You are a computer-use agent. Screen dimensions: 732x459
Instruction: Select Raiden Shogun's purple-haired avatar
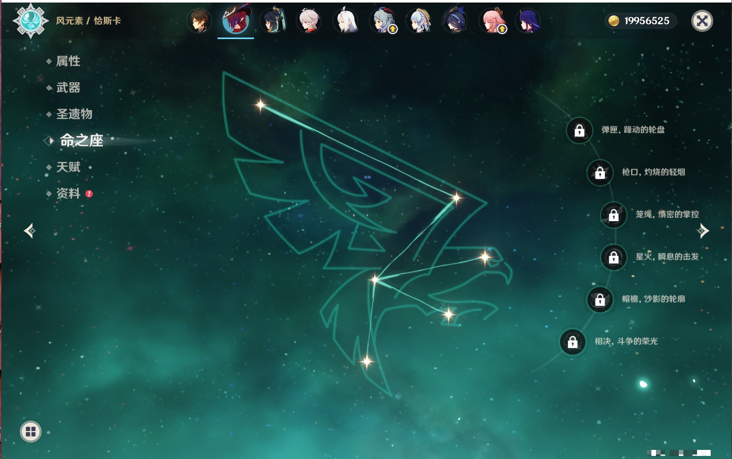[x=528, y=21]
